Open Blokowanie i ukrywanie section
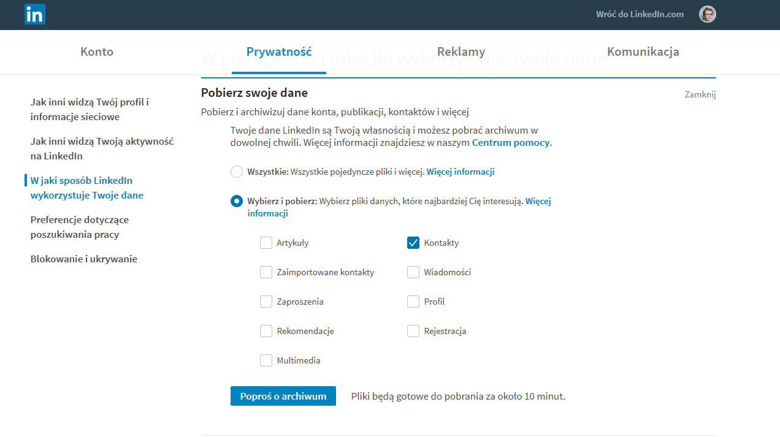Viewport: 780px width, 437px height. point(84,259)
